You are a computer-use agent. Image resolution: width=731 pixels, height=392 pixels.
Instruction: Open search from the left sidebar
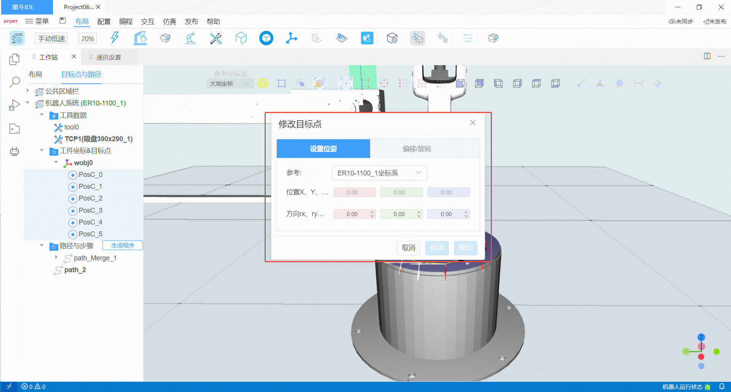(x=14, y=82)
